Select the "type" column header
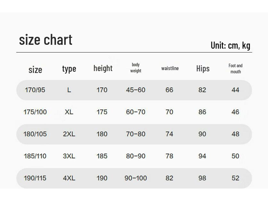Image resolution: width=268 pixels, height=201 pixels. (69, 68)
